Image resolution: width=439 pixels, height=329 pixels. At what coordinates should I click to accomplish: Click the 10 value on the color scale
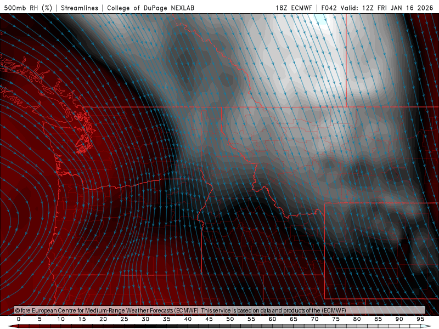[61, 319]
